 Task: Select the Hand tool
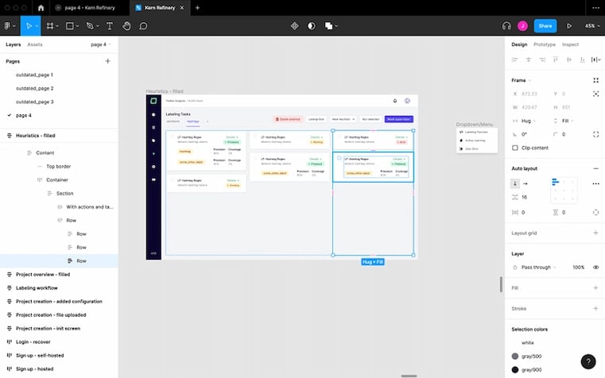coord(126,25)
